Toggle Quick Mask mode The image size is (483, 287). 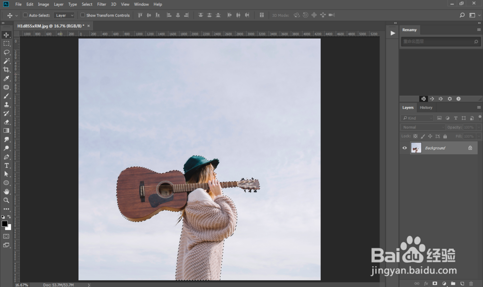click(6, 236)
